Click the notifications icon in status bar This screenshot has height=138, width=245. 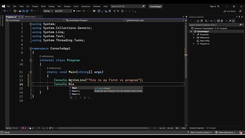pyautogui.click(x=241, y=132)
